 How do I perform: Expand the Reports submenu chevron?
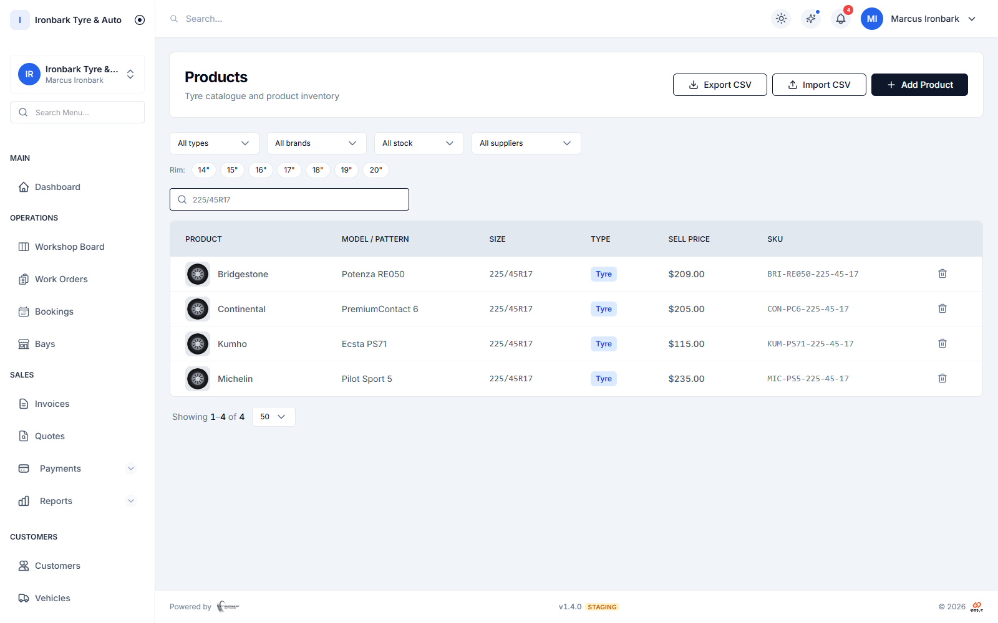[x=131, y=501]
